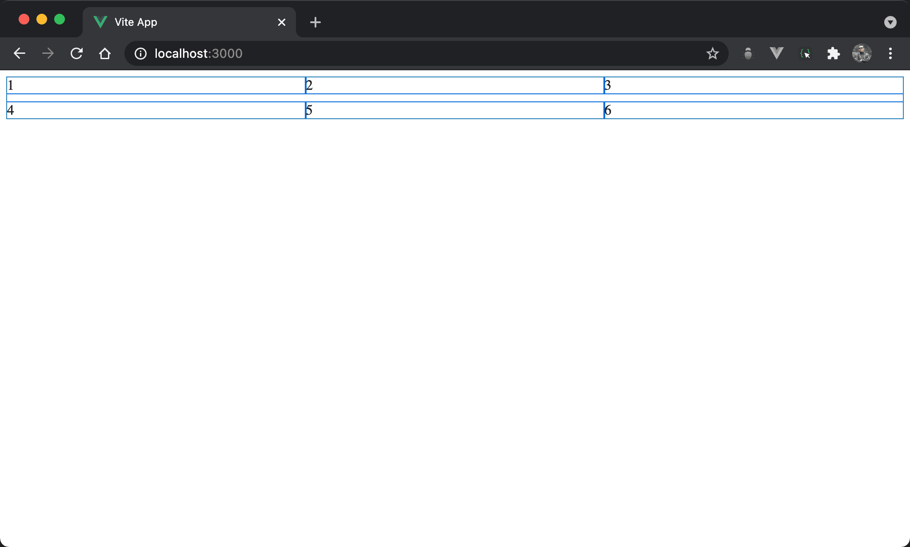Bookmark this page with the star
Viewport: 910px width, 547px height.
712,54
